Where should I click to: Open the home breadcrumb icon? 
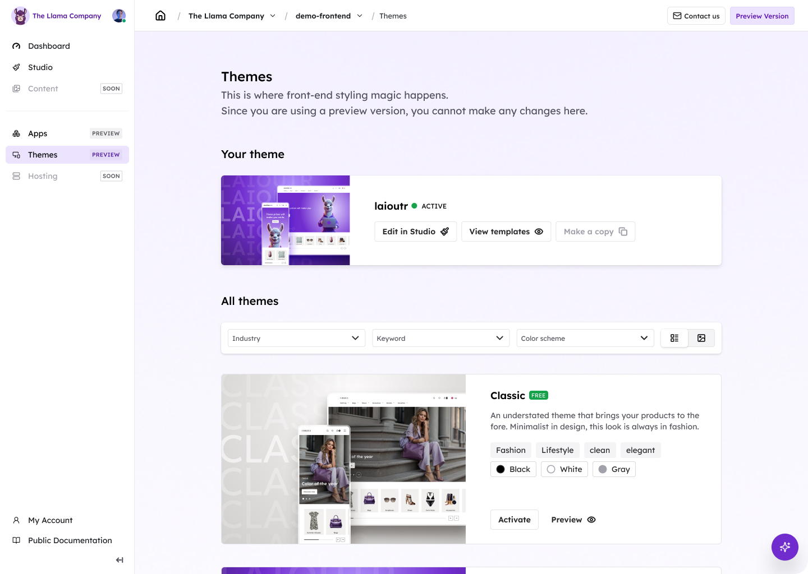(160, 15)
